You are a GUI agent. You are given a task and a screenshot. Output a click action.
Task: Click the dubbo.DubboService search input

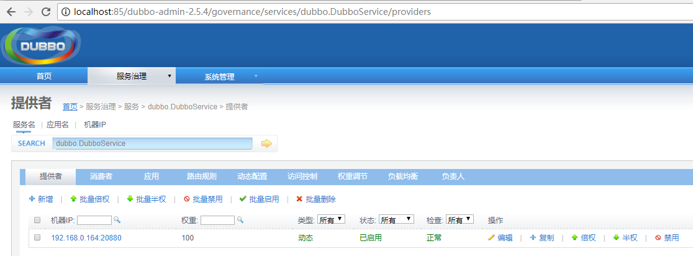153,144
